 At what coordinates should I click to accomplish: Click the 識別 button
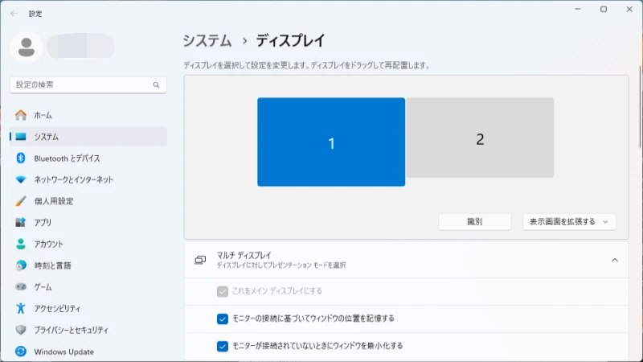pyautogui.click(x=475, y=222)
